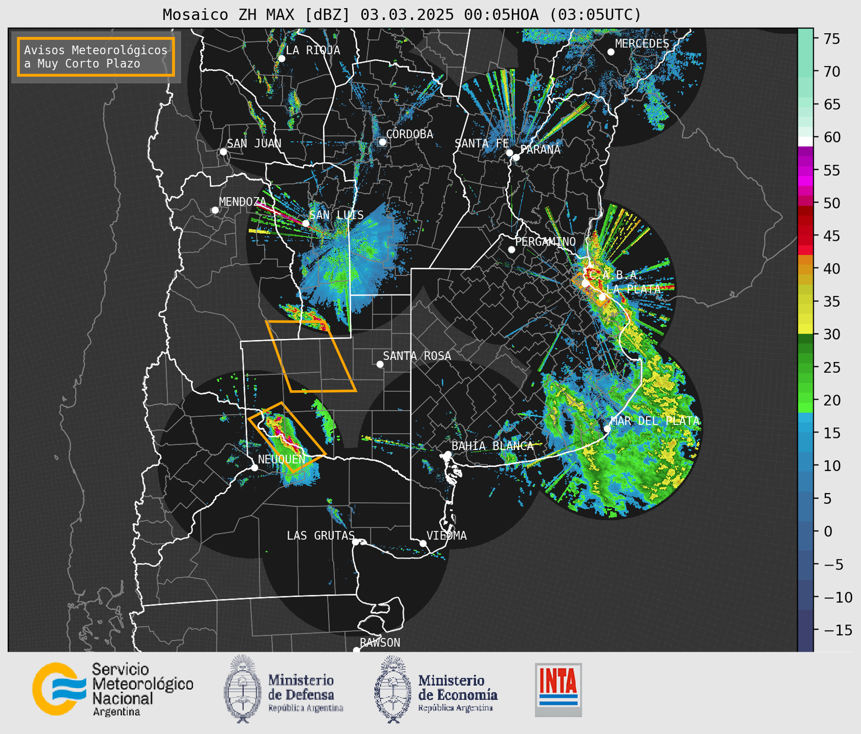Click the NEUQUEN city marker dot
861x734 pixels.
(x=254, y=468)
